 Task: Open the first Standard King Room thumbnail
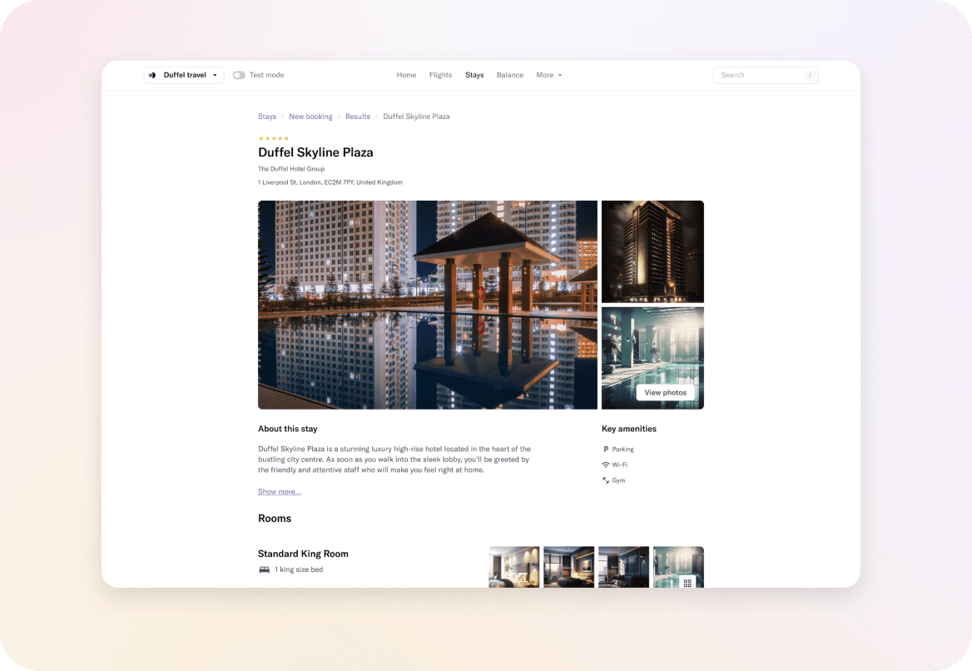(x=514, y=567)
